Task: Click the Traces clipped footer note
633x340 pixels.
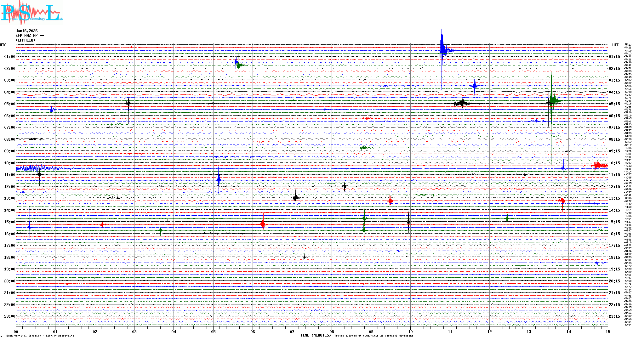Action: (374, 336)
